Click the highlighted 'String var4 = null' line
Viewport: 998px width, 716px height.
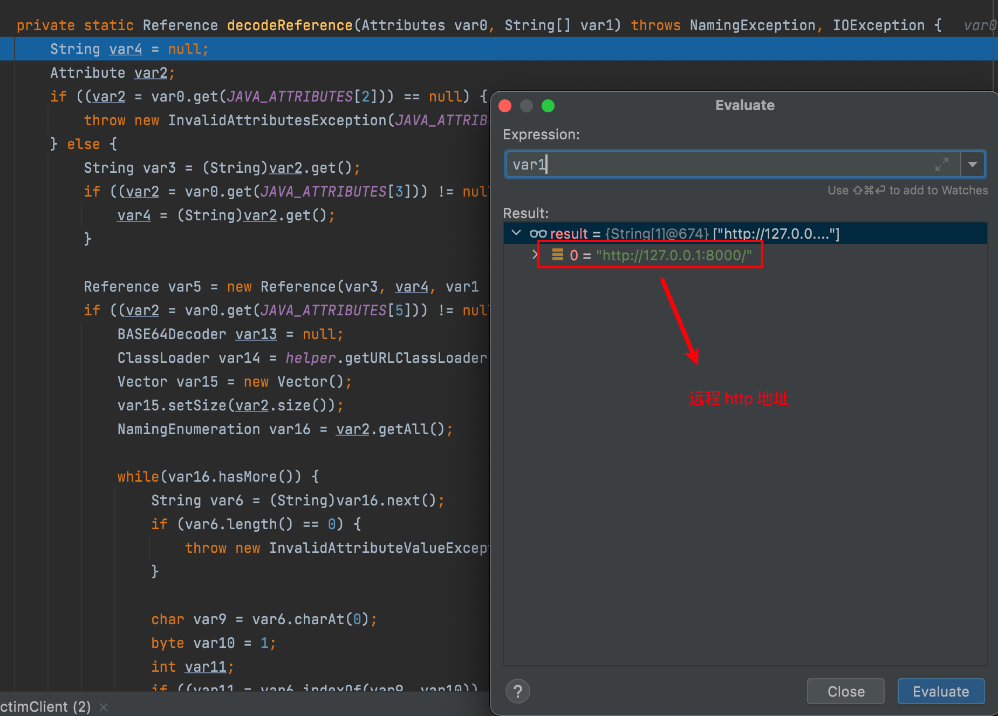coord(129,49)
